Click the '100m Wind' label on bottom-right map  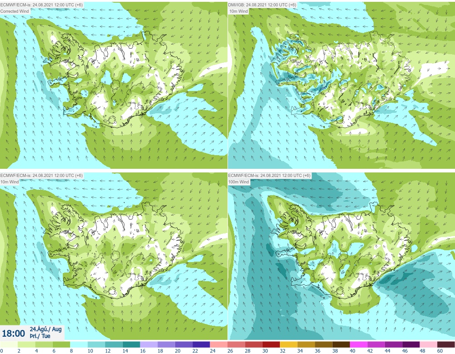(x=238, y=182)
